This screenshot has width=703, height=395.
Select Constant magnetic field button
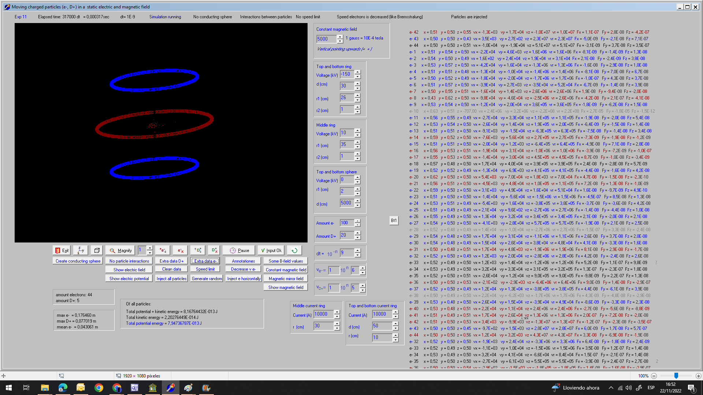286,270
